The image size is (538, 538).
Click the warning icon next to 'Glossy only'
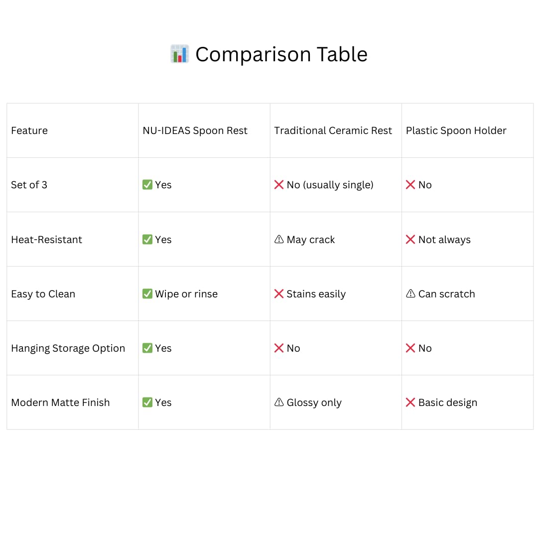pyautogui.click(x=279, y=403)
